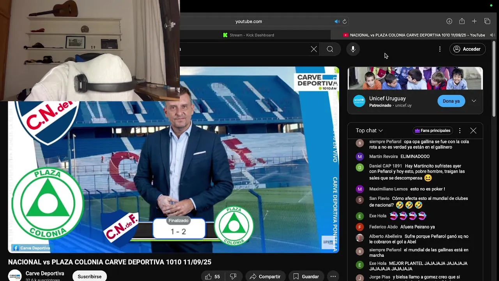Dislike the video with thumbs down
Image resolution: width=499 pixels, height=281 pixels.
(x=233, y=276)
